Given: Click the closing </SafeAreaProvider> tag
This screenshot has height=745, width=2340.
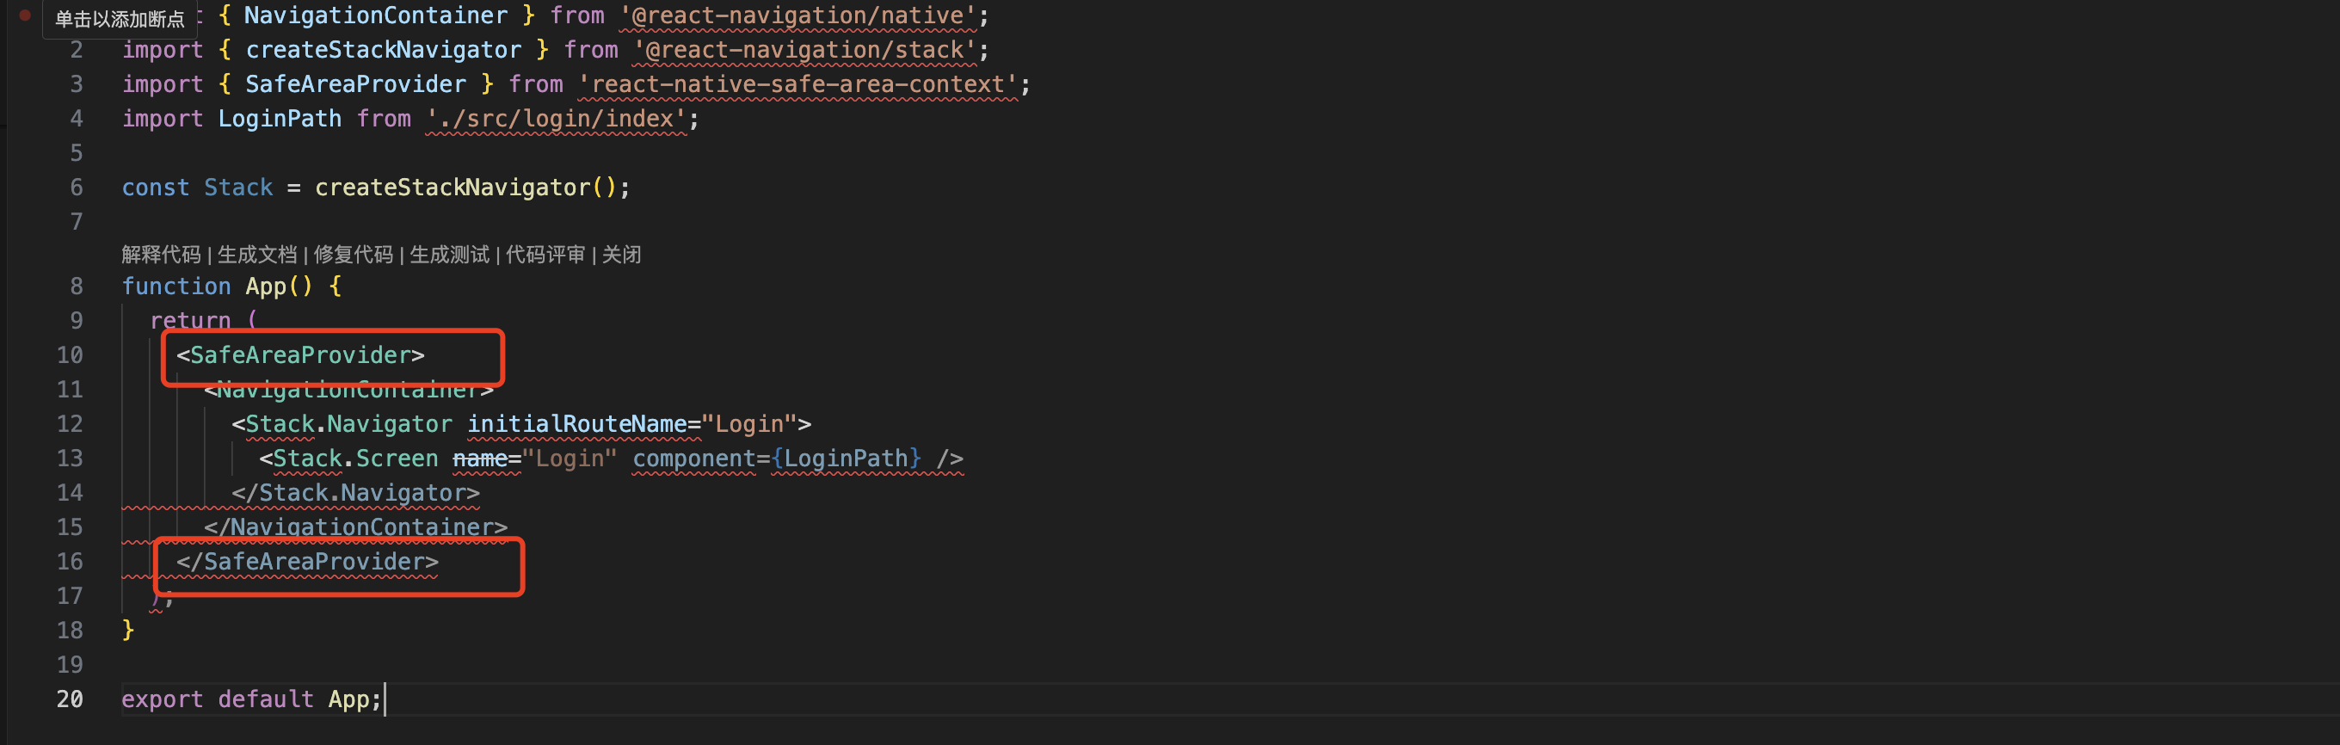Looking at the screenshot, I should [307, 563].
